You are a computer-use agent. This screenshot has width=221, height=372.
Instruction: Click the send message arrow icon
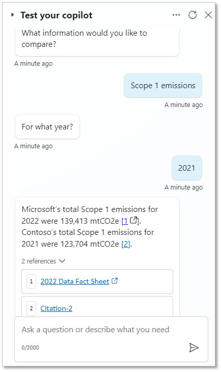pyautogui.click(x=194, y=348)
